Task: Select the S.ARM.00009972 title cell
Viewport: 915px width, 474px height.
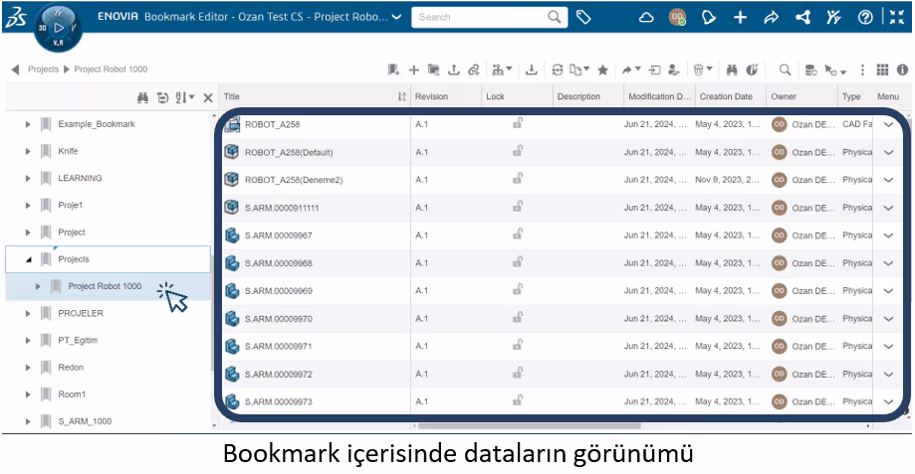Action: click(279, 375)
